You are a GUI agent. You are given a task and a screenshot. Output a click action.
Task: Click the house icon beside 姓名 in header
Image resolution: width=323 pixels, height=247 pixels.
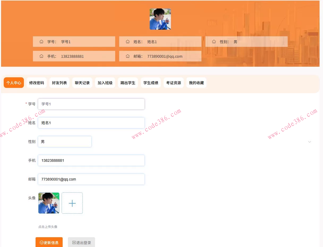pos(128,42)
